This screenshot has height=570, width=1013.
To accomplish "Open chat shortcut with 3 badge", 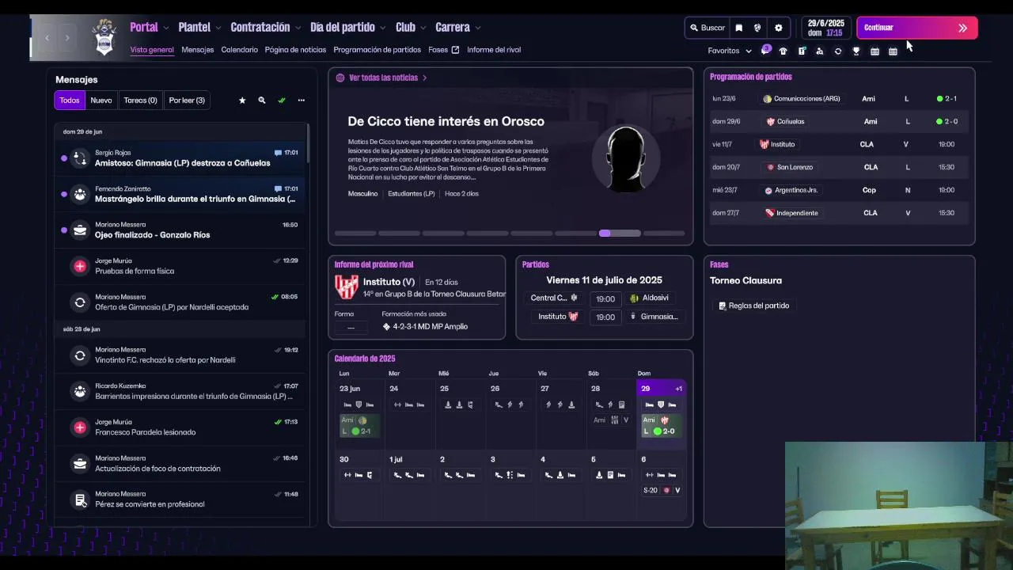I will tap(765, 51).
